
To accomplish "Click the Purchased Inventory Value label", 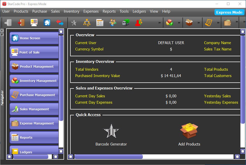I will [97, 76].
